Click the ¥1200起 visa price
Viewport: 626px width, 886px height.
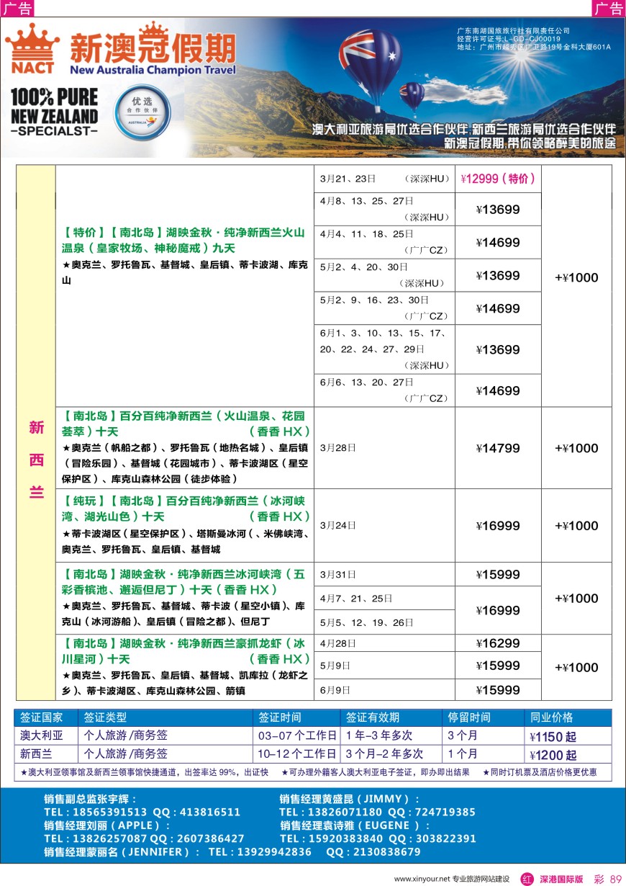(553, 755)
